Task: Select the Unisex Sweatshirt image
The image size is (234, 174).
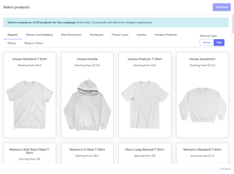Action: pos(202,105)
